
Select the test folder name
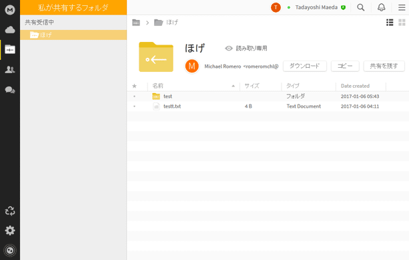(x=167, y=96)
